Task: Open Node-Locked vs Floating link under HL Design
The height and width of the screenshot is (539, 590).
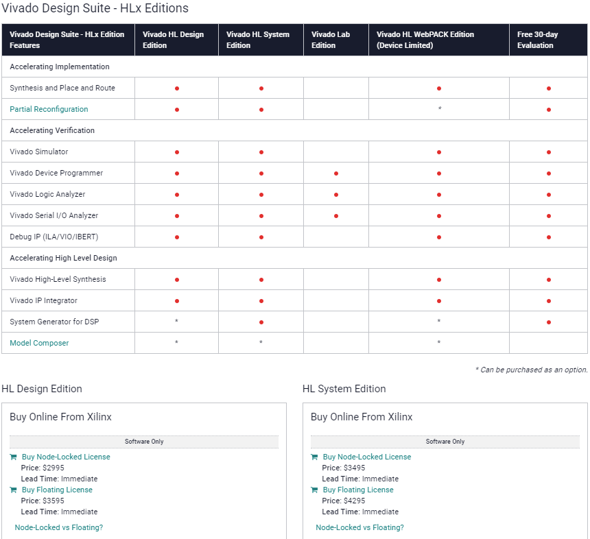Action: (59, 527)
